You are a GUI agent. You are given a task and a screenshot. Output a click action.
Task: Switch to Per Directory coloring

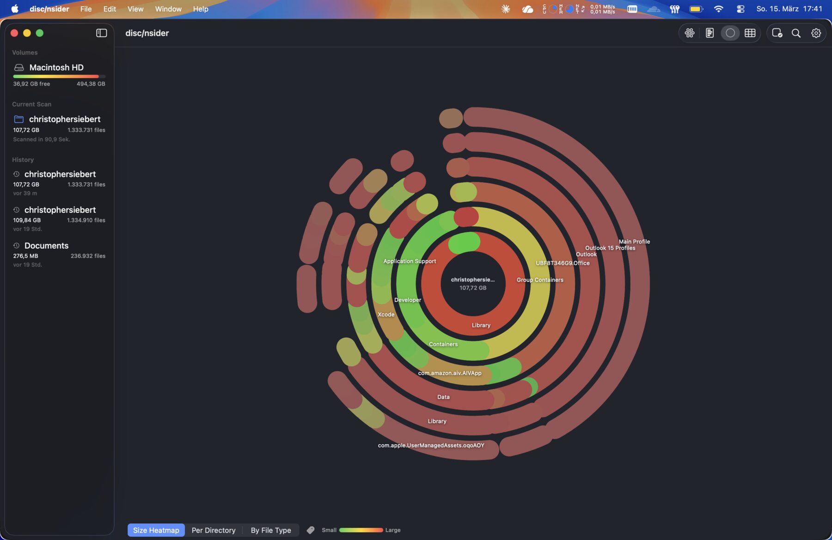click(x=214, y=530)
